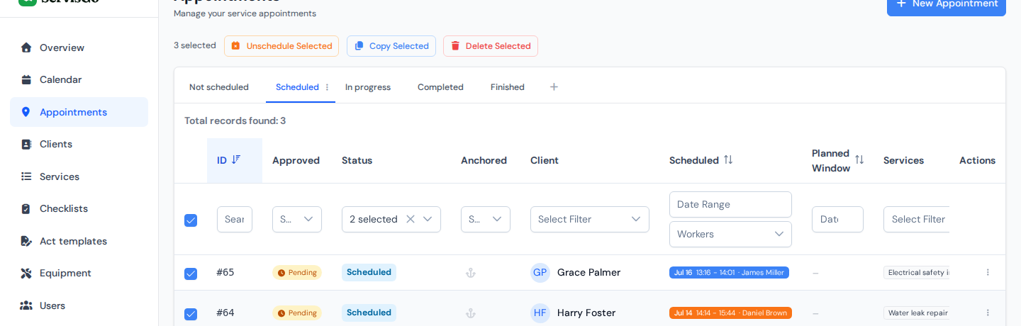Click the Planned Window date input

coord(837,219)
